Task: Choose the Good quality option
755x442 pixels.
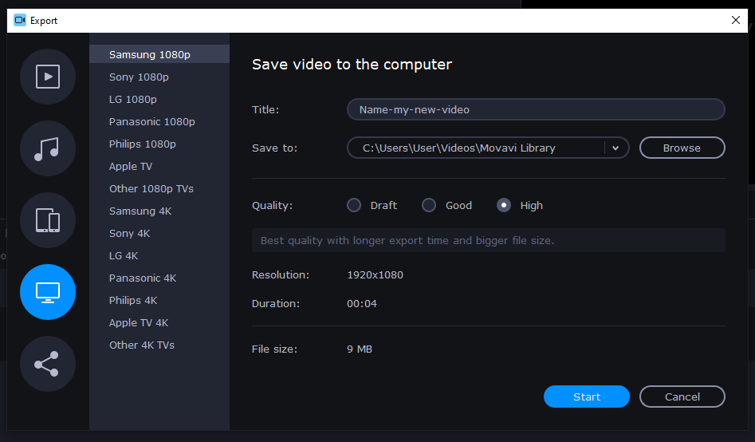Action: tap(429, 205)
